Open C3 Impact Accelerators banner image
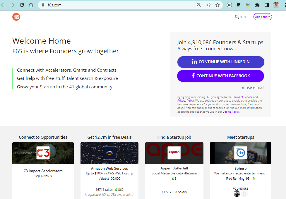286x199 pixels. (x=43, y=153)
